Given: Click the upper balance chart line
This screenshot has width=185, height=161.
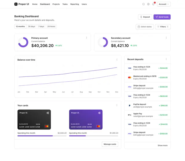Looking at the screenshot, I should coord(68,73).
